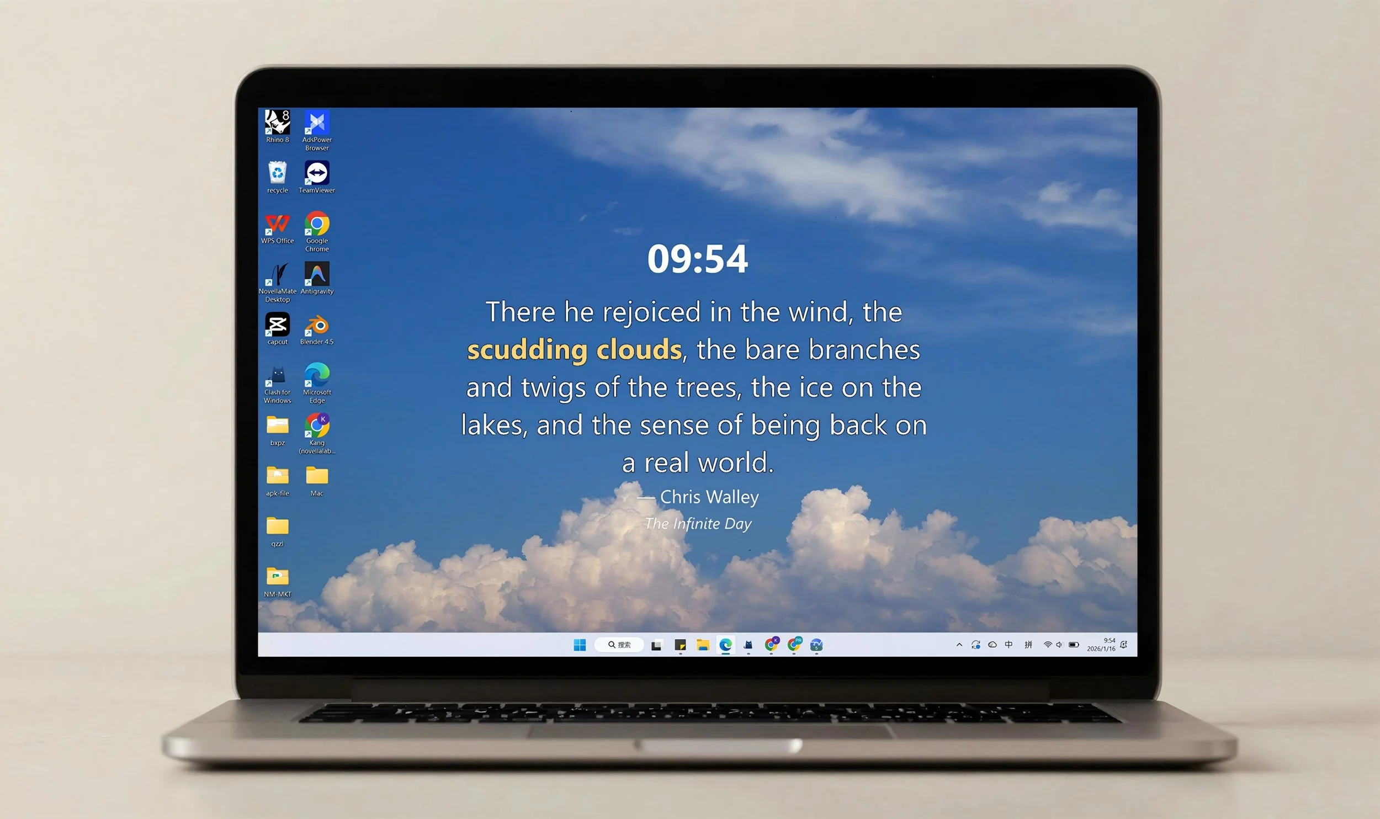Open the AdsPower Browser shortcut
Screen dimensions: 1380x819
coord(316,120)
